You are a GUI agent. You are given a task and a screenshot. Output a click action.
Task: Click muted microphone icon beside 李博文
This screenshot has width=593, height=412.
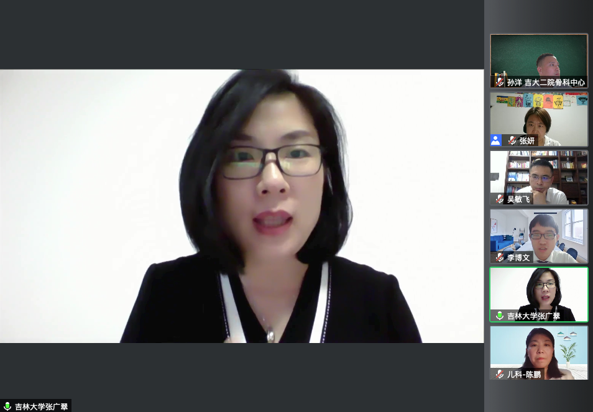(500, 257)
